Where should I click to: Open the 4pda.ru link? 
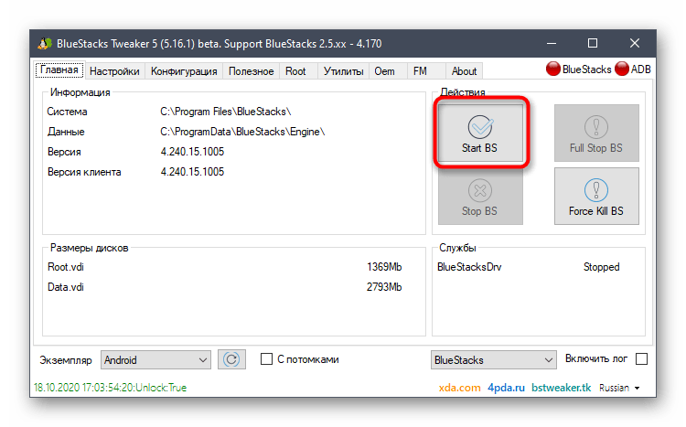click(x=506, y=388)
